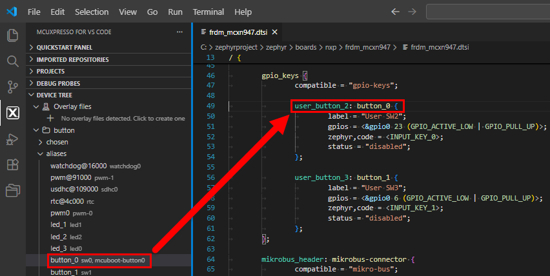The width and height of the screenshot is (550, 276).
Task: Go forward with the right arrow
Action: [x=412, y=12]
